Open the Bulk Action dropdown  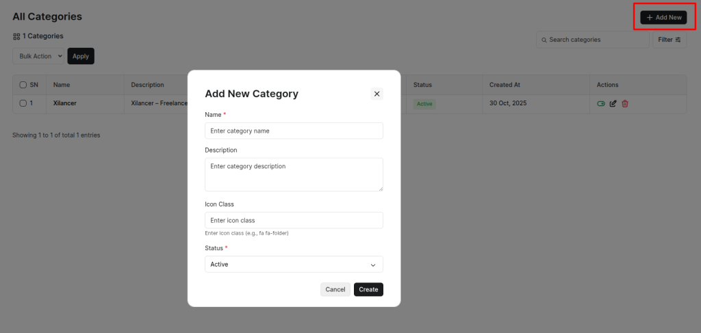38,56
